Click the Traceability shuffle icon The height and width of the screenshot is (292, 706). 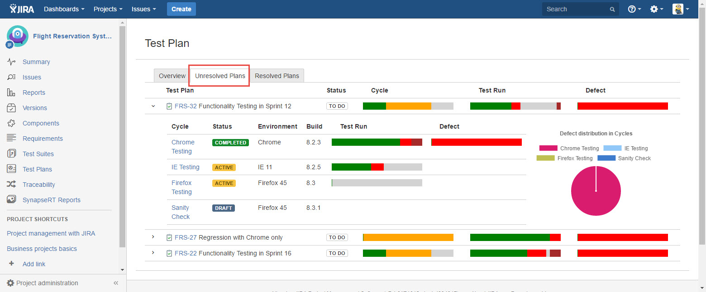point(12,185)
